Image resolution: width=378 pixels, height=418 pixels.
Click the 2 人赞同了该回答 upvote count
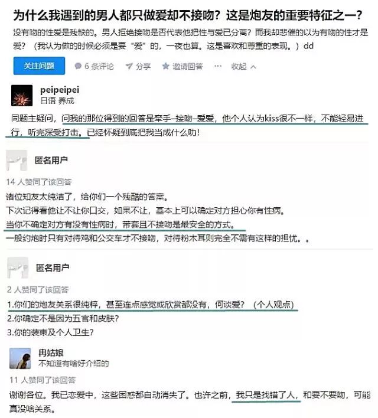click(38, 289)
